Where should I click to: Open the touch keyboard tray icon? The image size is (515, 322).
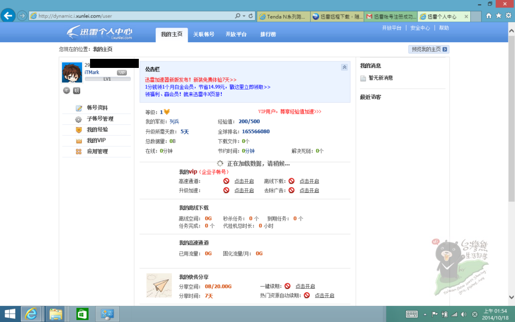[411, 314]
